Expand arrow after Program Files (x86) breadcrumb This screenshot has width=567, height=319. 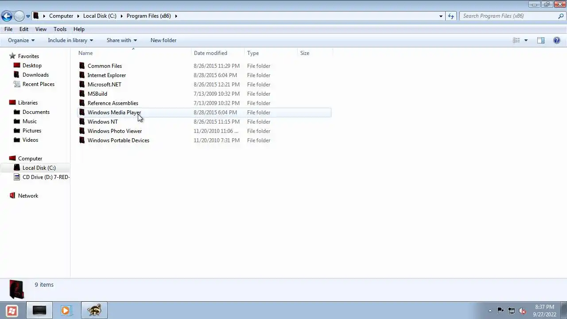click(x=176, y=16)
